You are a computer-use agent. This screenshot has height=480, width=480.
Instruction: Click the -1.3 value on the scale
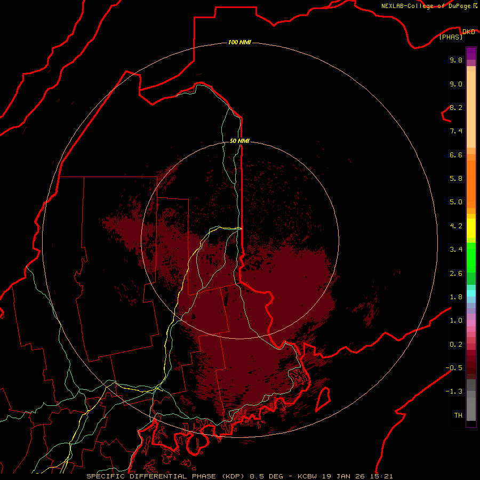(454, 391)
